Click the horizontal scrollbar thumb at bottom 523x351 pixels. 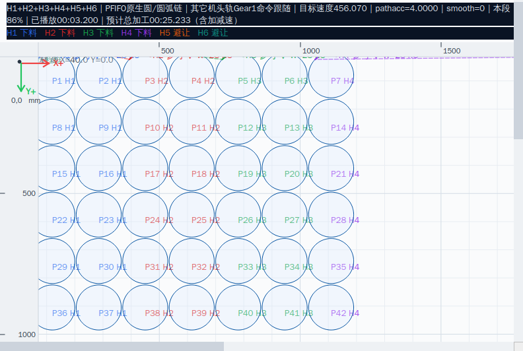[x=112, y=346]
